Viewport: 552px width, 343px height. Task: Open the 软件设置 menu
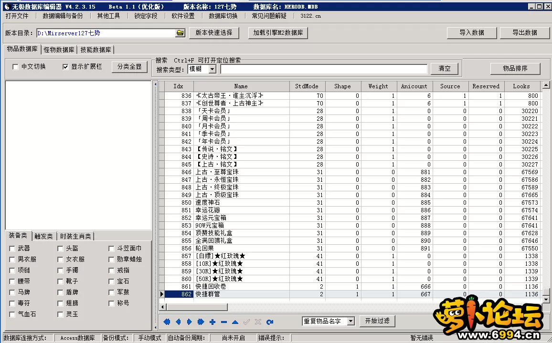click(x=183, y=16)
